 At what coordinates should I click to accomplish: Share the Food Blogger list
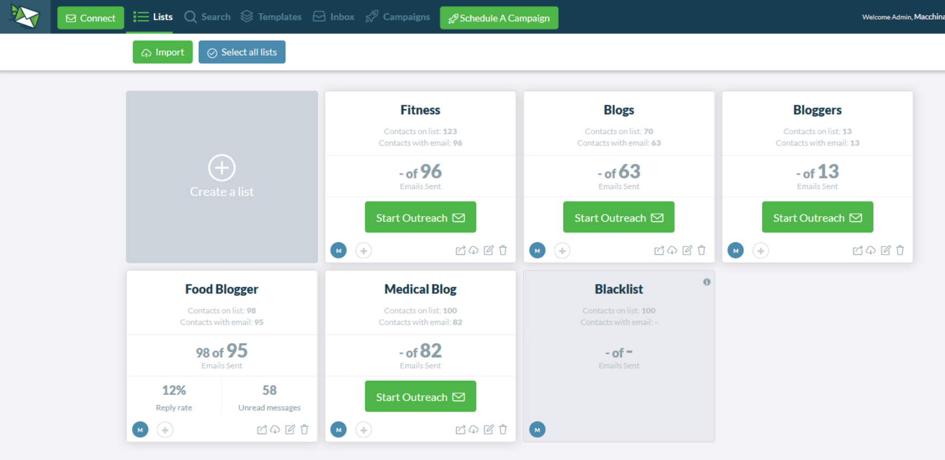(262, 430)
